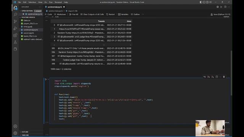Screen dimensions: 244x137
Task: Click the Accounts icon in activity bar
Action: point(15,126)
